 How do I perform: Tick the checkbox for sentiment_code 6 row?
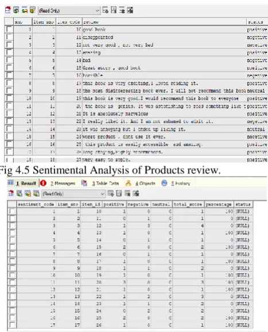click(x=12, y=247)
